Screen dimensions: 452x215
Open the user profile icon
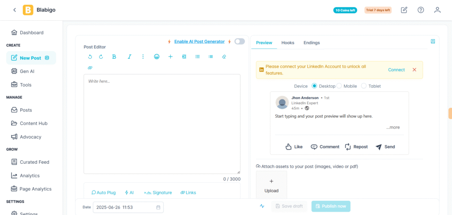point(437,10)
